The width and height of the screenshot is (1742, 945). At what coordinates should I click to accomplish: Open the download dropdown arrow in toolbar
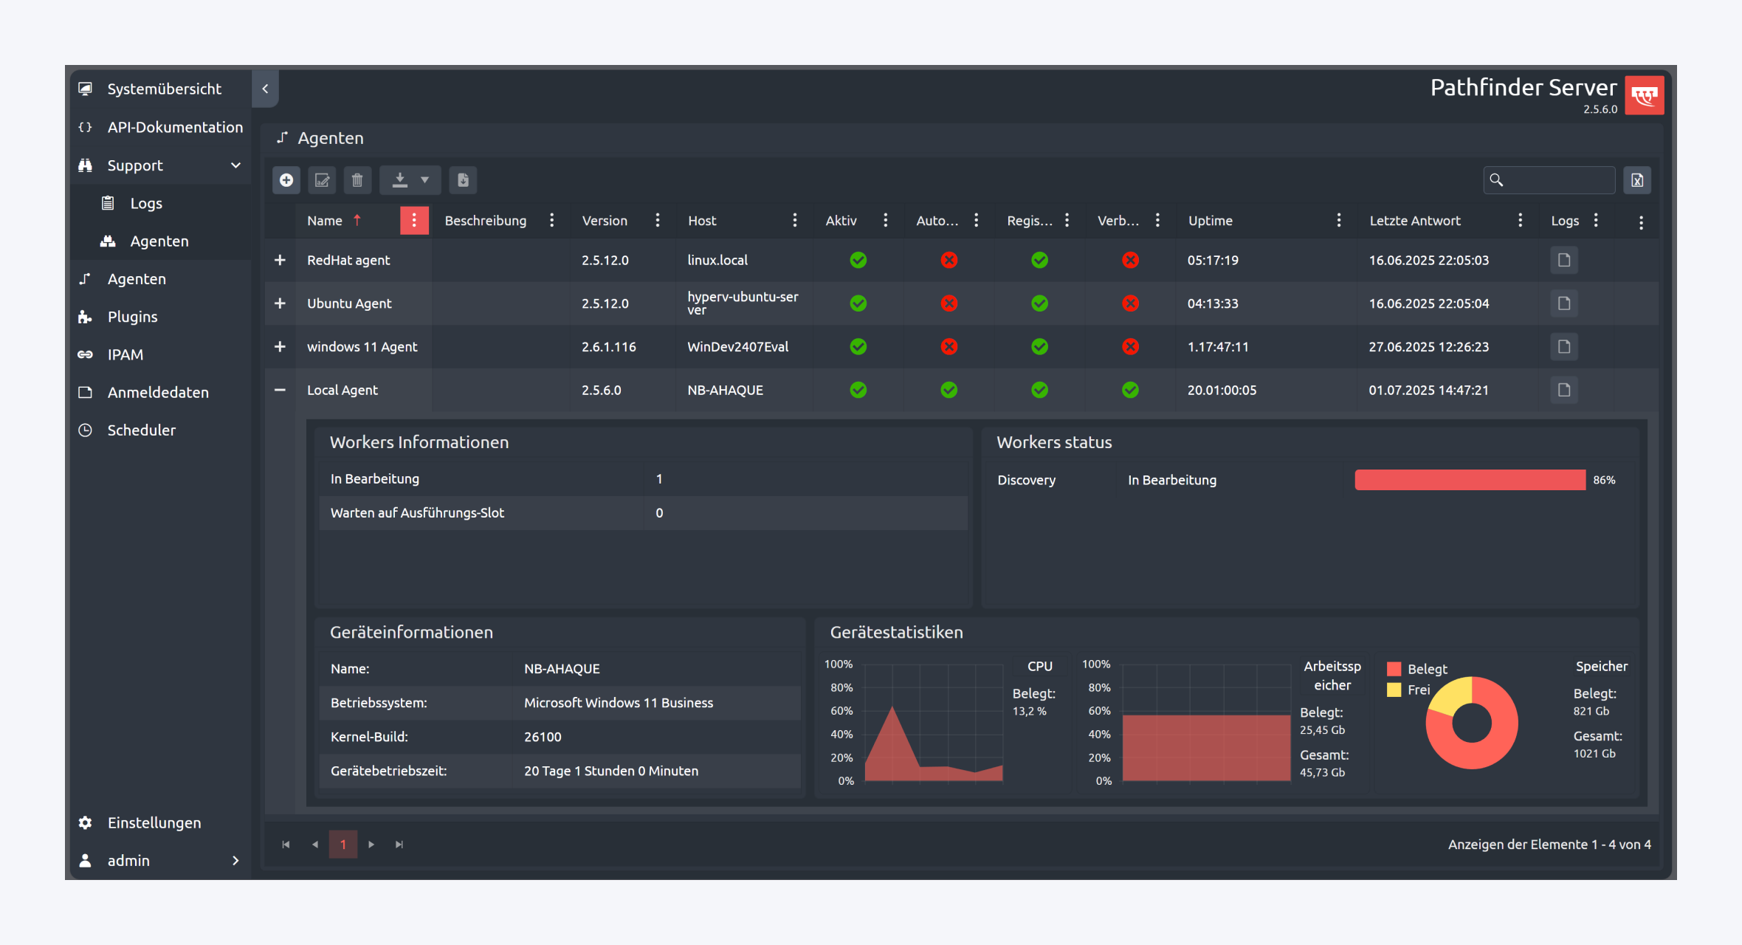424,180
